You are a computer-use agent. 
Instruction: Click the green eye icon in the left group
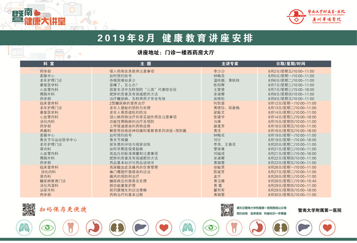point(47,228)
